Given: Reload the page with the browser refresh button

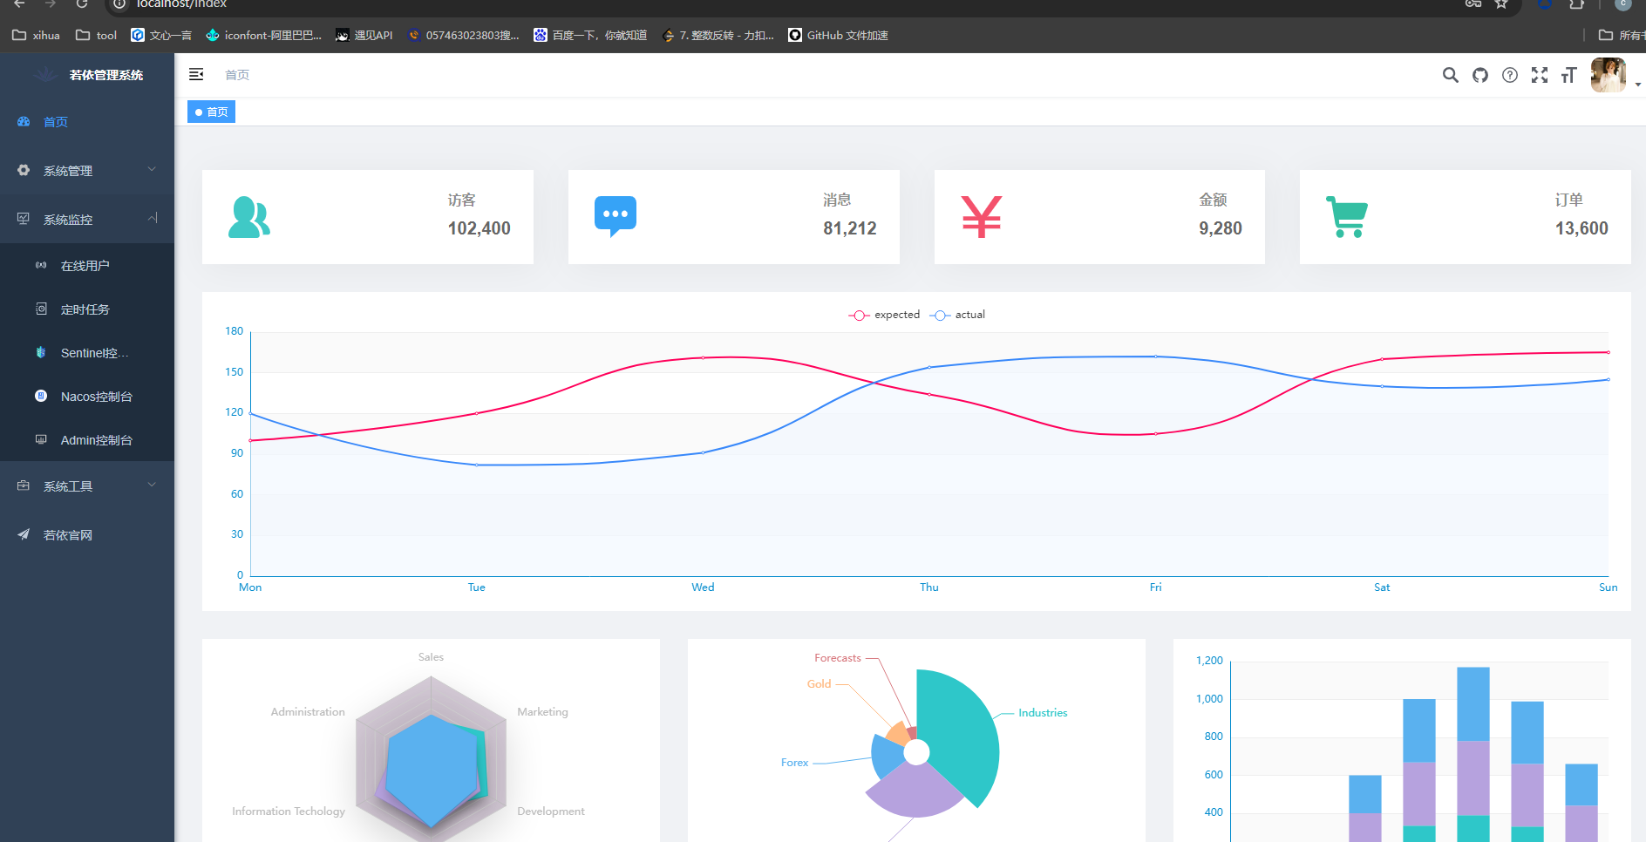Looking at the screenshot, I should 81,3.
